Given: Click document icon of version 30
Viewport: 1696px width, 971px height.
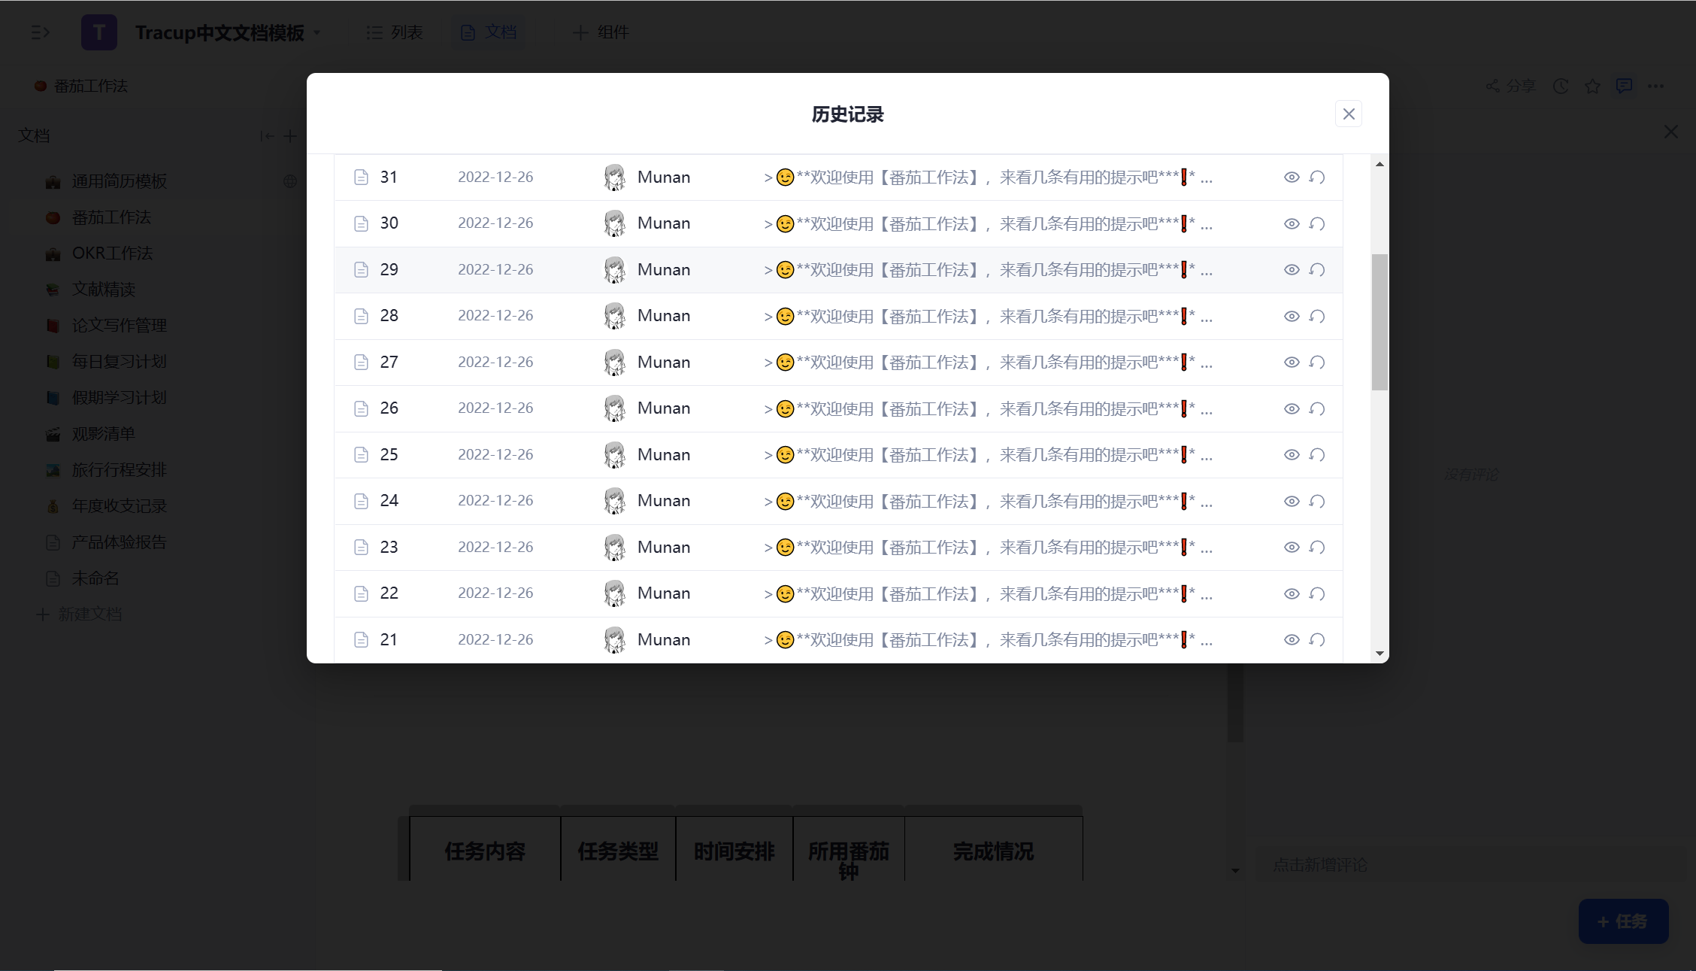Looking at the screenshot, I should [361, 223].
